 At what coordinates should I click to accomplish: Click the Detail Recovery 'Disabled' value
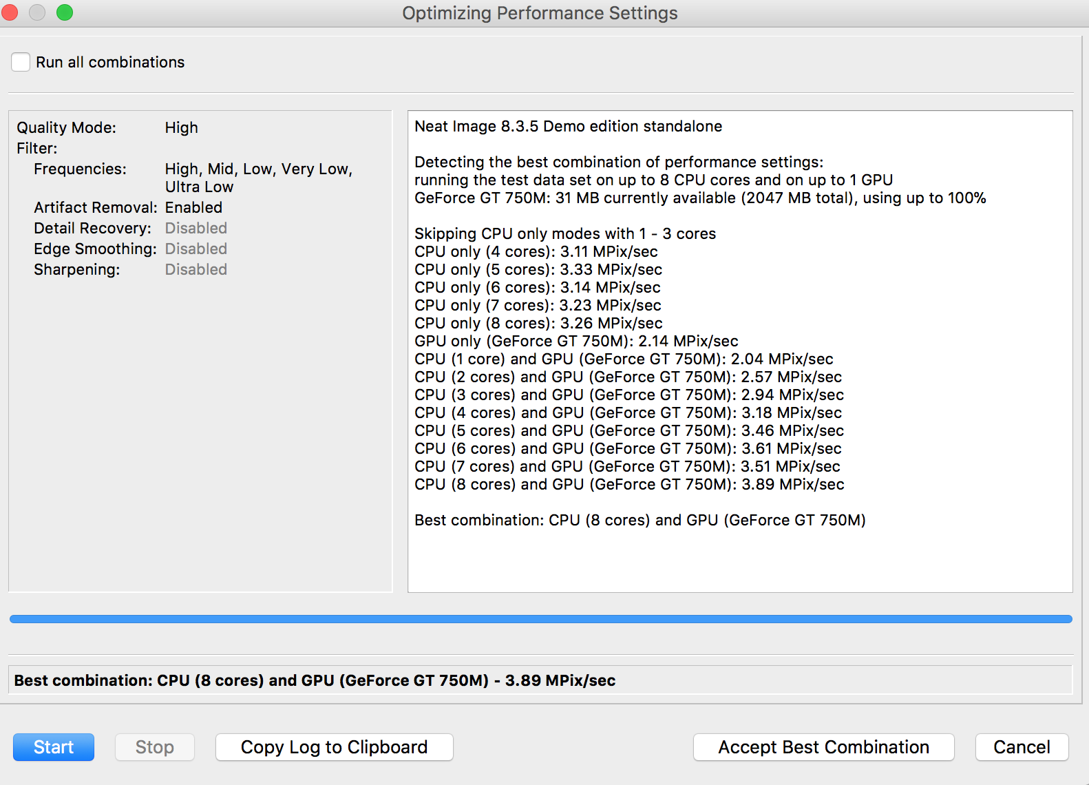pos(196,228)
